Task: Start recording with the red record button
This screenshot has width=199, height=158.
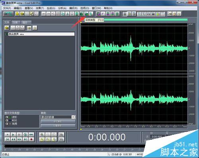Action: [31, 139]
